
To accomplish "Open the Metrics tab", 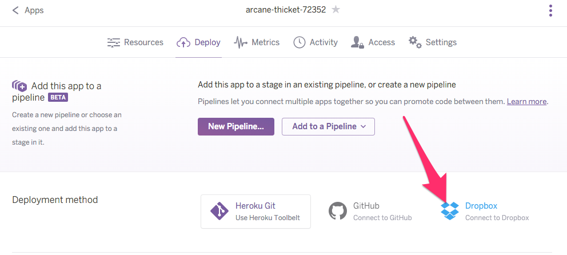I will pyautogui.click(x=265, y=42).
